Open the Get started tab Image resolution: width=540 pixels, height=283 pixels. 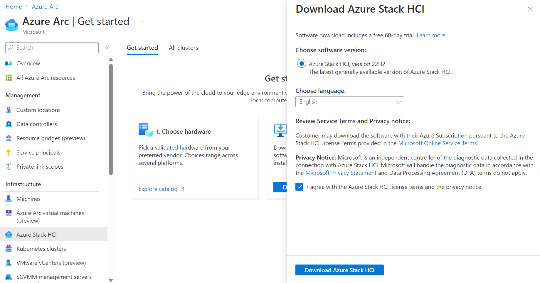tap(142, 48)
